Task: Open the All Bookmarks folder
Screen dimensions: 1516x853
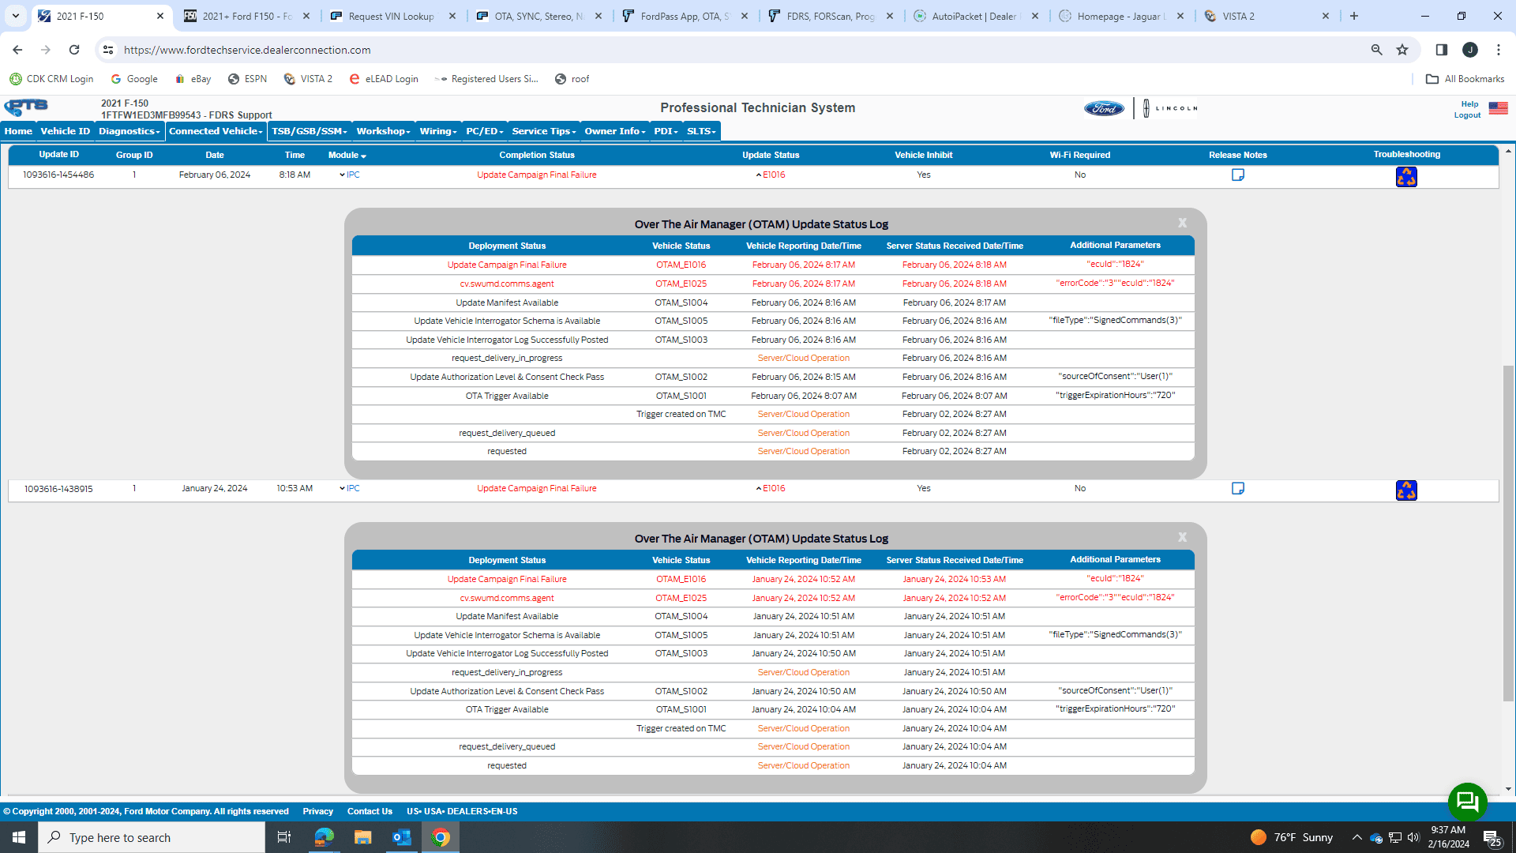Action: pos(1465,79)
